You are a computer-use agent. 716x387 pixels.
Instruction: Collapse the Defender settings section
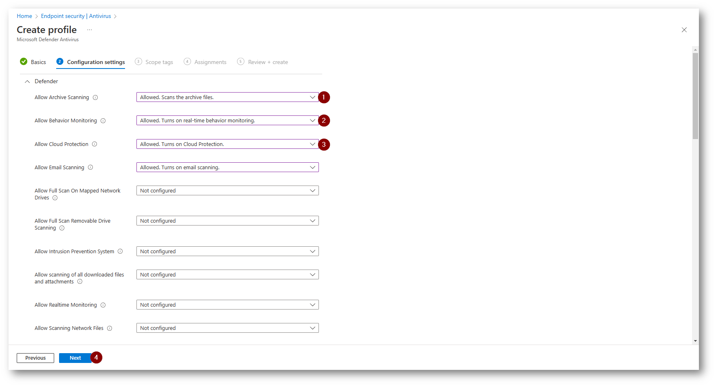tap(27, 82)
